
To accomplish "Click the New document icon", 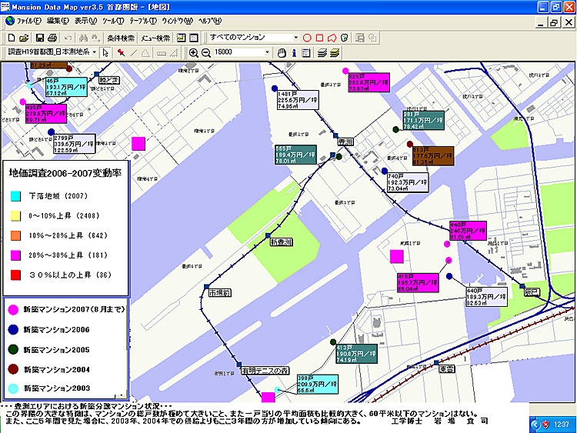I will click(x=12, y=37).
